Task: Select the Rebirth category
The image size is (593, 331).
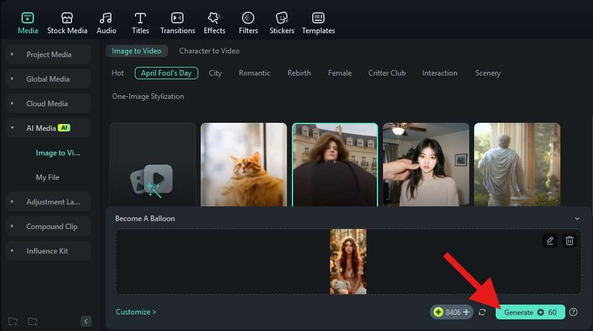Action: pos(299,73)
